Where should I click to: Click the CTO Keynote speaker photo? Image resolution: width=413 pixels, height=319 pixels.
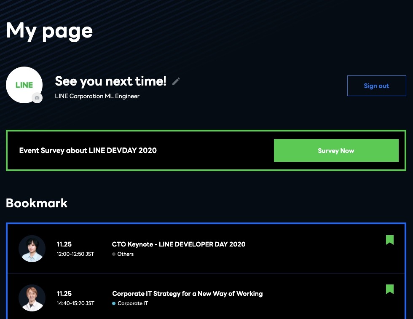[x=32, y=249]
